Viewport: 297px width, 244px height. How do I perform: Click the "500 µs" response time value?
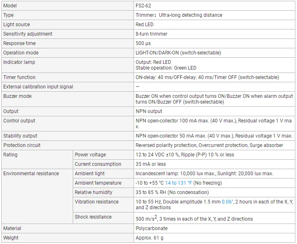143,43
